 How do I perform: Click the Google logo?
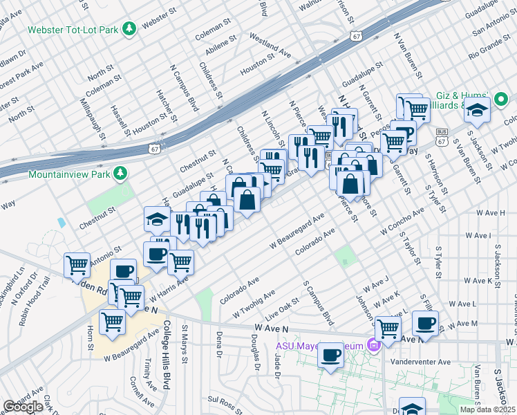[x=23, y=407]
